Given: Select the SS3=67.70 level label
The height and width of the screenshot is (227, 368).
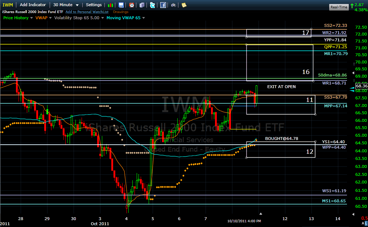Looking at the screenshot, I should [335, 97].
